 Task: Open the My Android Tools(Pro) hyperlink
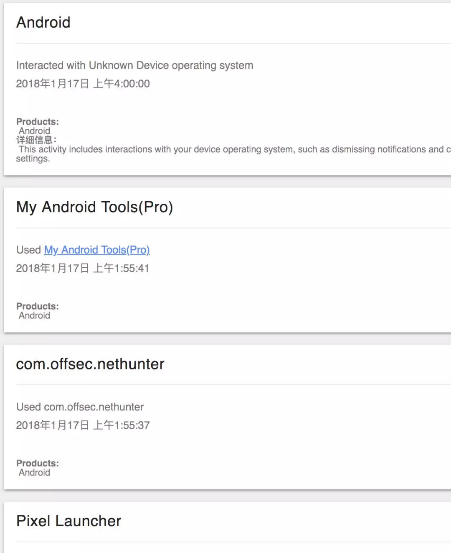pos(96,250)
